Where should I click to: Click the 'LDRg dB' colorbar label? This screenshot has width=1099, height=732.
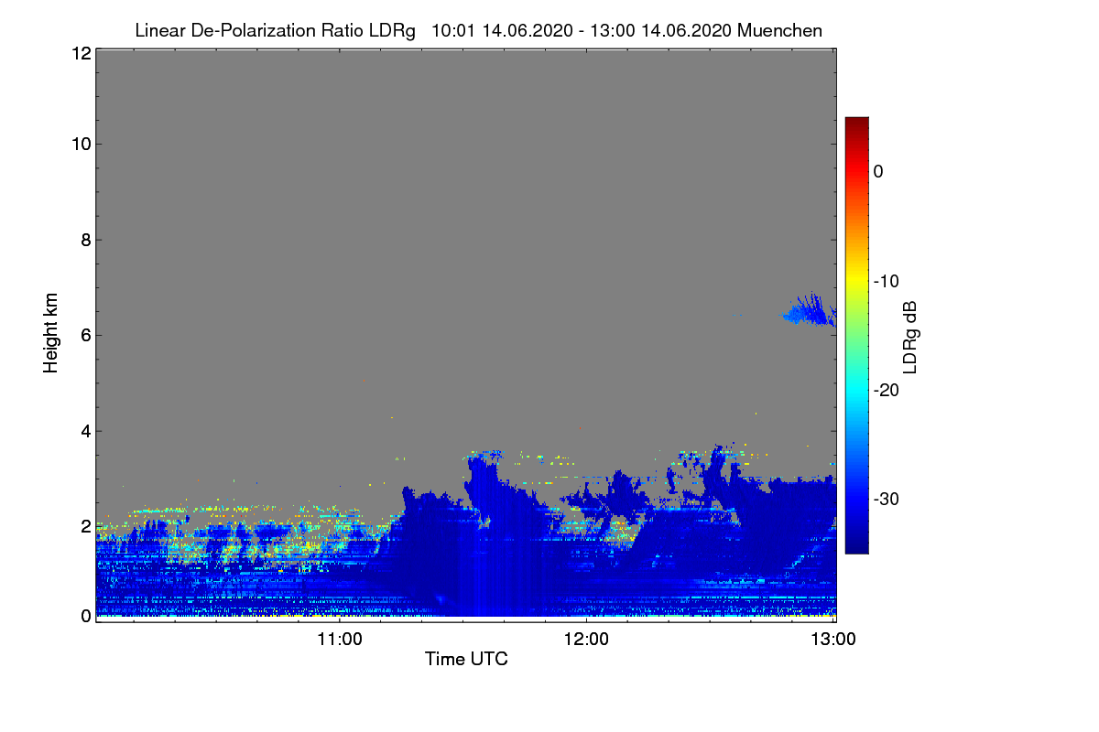tap(910, 337)
